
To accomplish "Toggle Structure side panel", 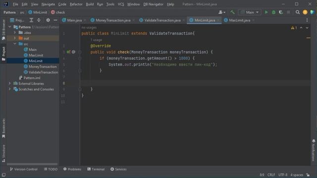I will pos(3,153).
